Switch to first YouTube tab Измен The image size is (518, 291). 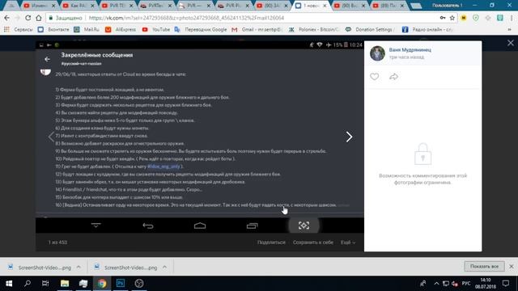pos(40,6)
